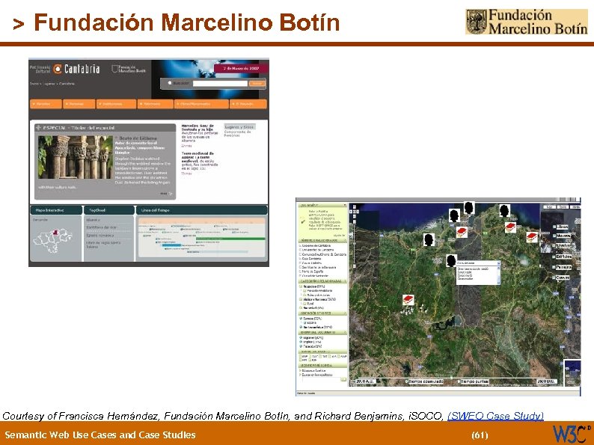The height and width of the screenshot is (445, 594).
Task: Open the Torre medieval headline
Action: pos(198,156)
